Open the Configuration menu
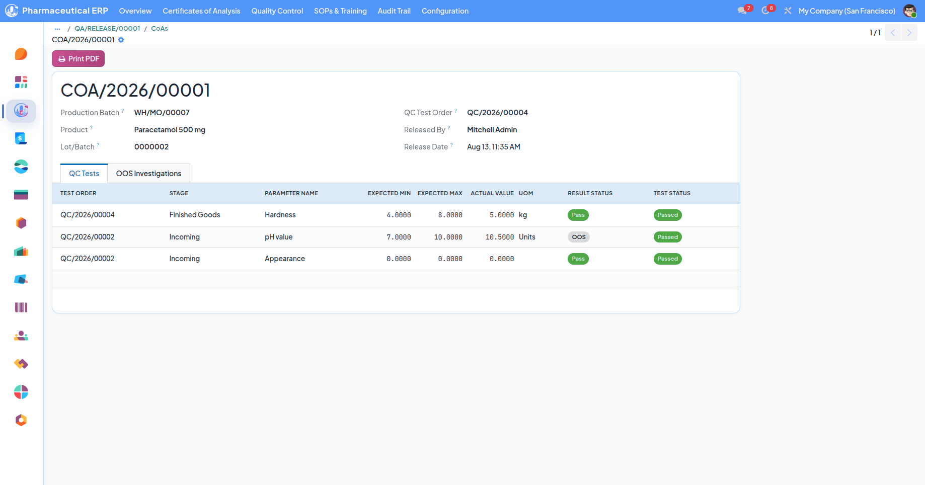The width and height of the screenshot is (925, 485). pos(445,11)
